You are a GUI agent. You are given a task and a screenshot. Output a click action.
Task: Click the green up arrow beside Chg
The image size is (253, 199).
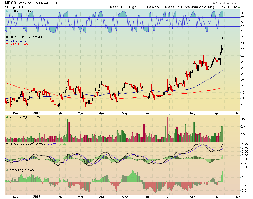[239, 7]
